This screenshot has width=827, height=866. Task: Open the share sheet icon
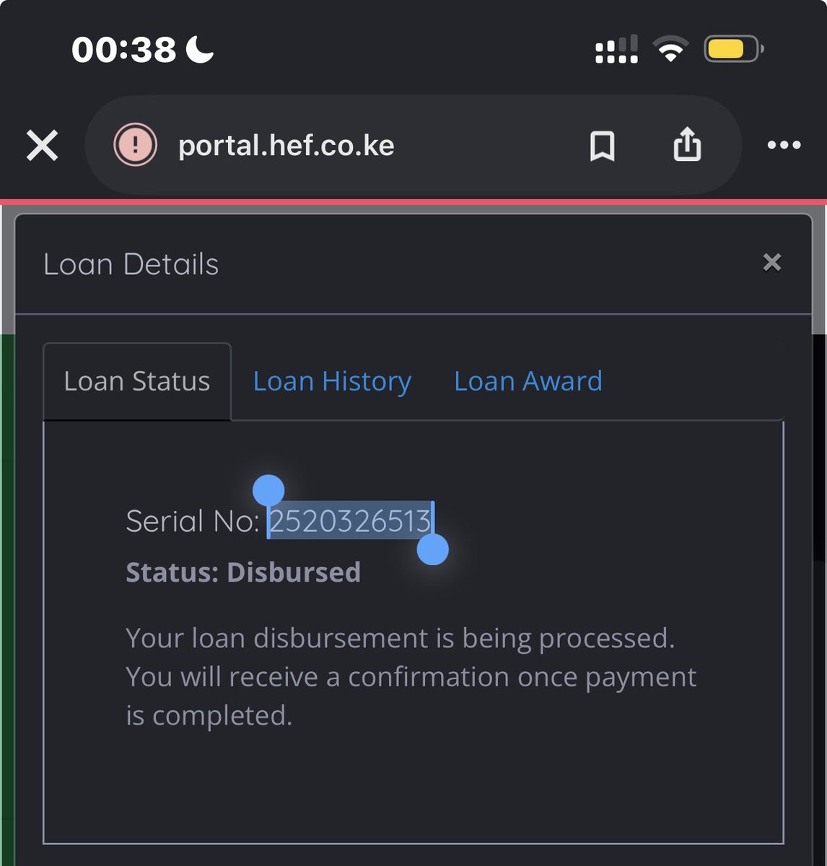click(687, 144)
